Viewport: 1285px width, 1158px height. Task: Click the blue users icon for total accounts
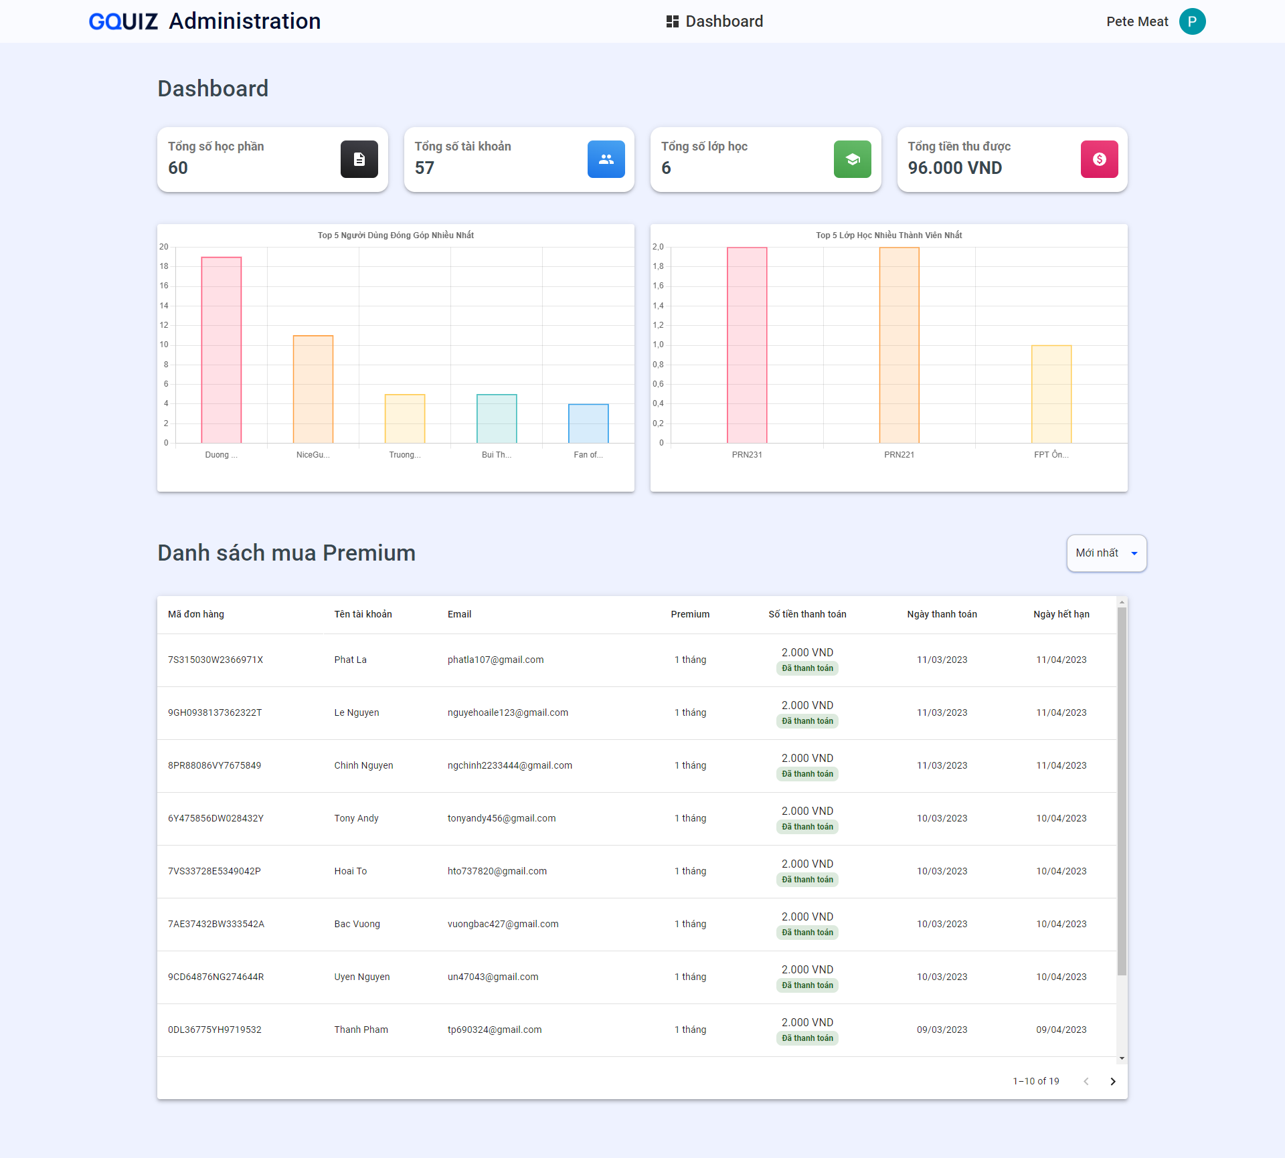606,159
